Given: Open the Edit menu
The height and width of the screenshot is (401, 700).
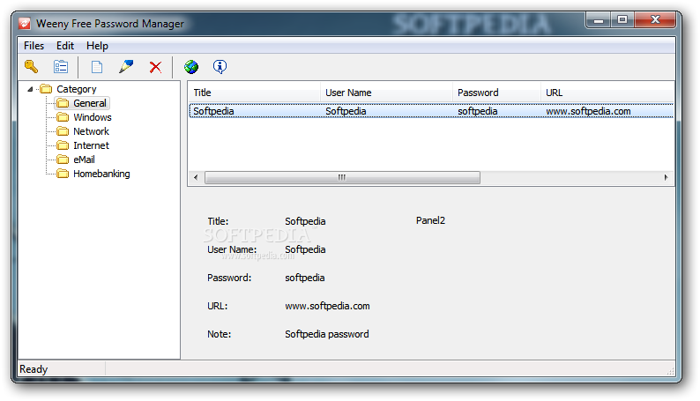Looking at the screenshot, I should [x=65, y=46].
